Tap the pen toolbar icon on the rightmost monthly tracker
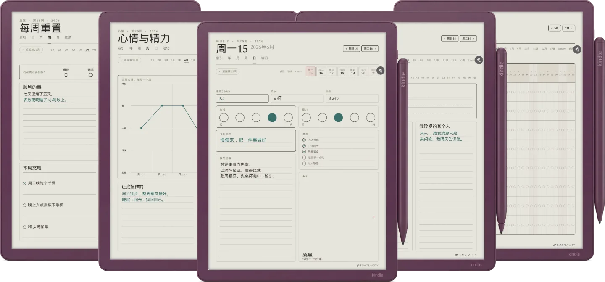 click(x=577, y=49)
